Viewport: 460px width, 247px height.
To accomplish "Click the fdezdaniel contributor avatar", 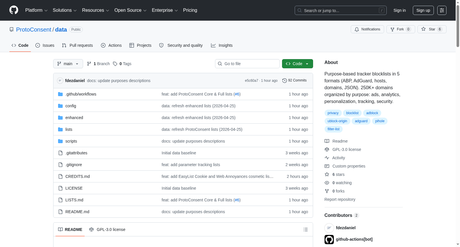I will click(329, 228).
